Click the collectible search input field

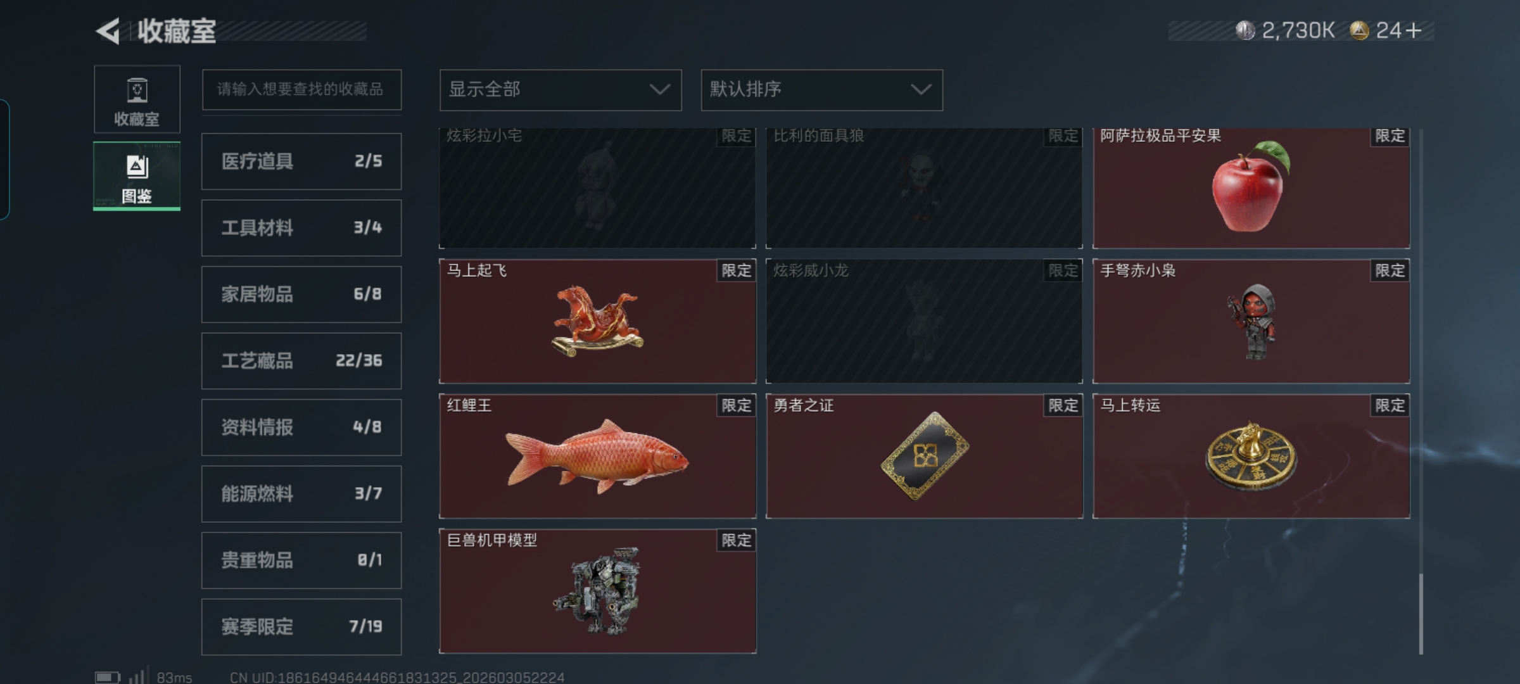[x=301, y=89]
